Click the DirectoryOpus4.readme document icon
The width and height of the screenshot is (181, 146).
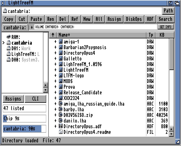pyautogui.click(x=61, y=132)
